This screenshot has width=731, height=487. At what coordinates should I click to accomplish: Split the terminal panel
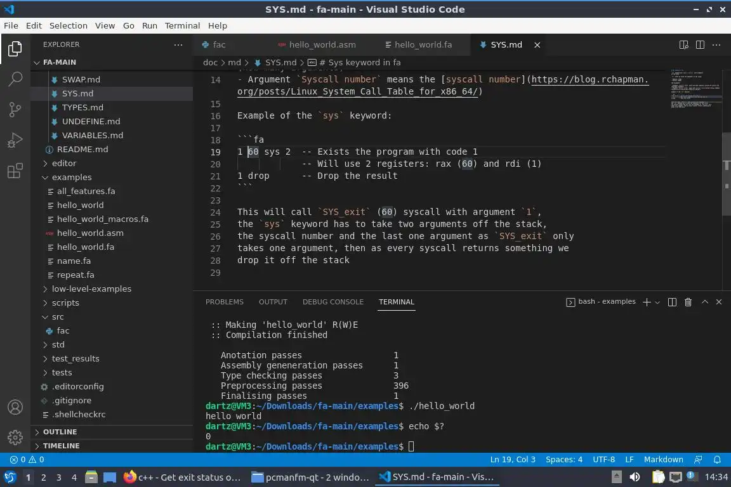pyautogui.click(x=672, y=302)
